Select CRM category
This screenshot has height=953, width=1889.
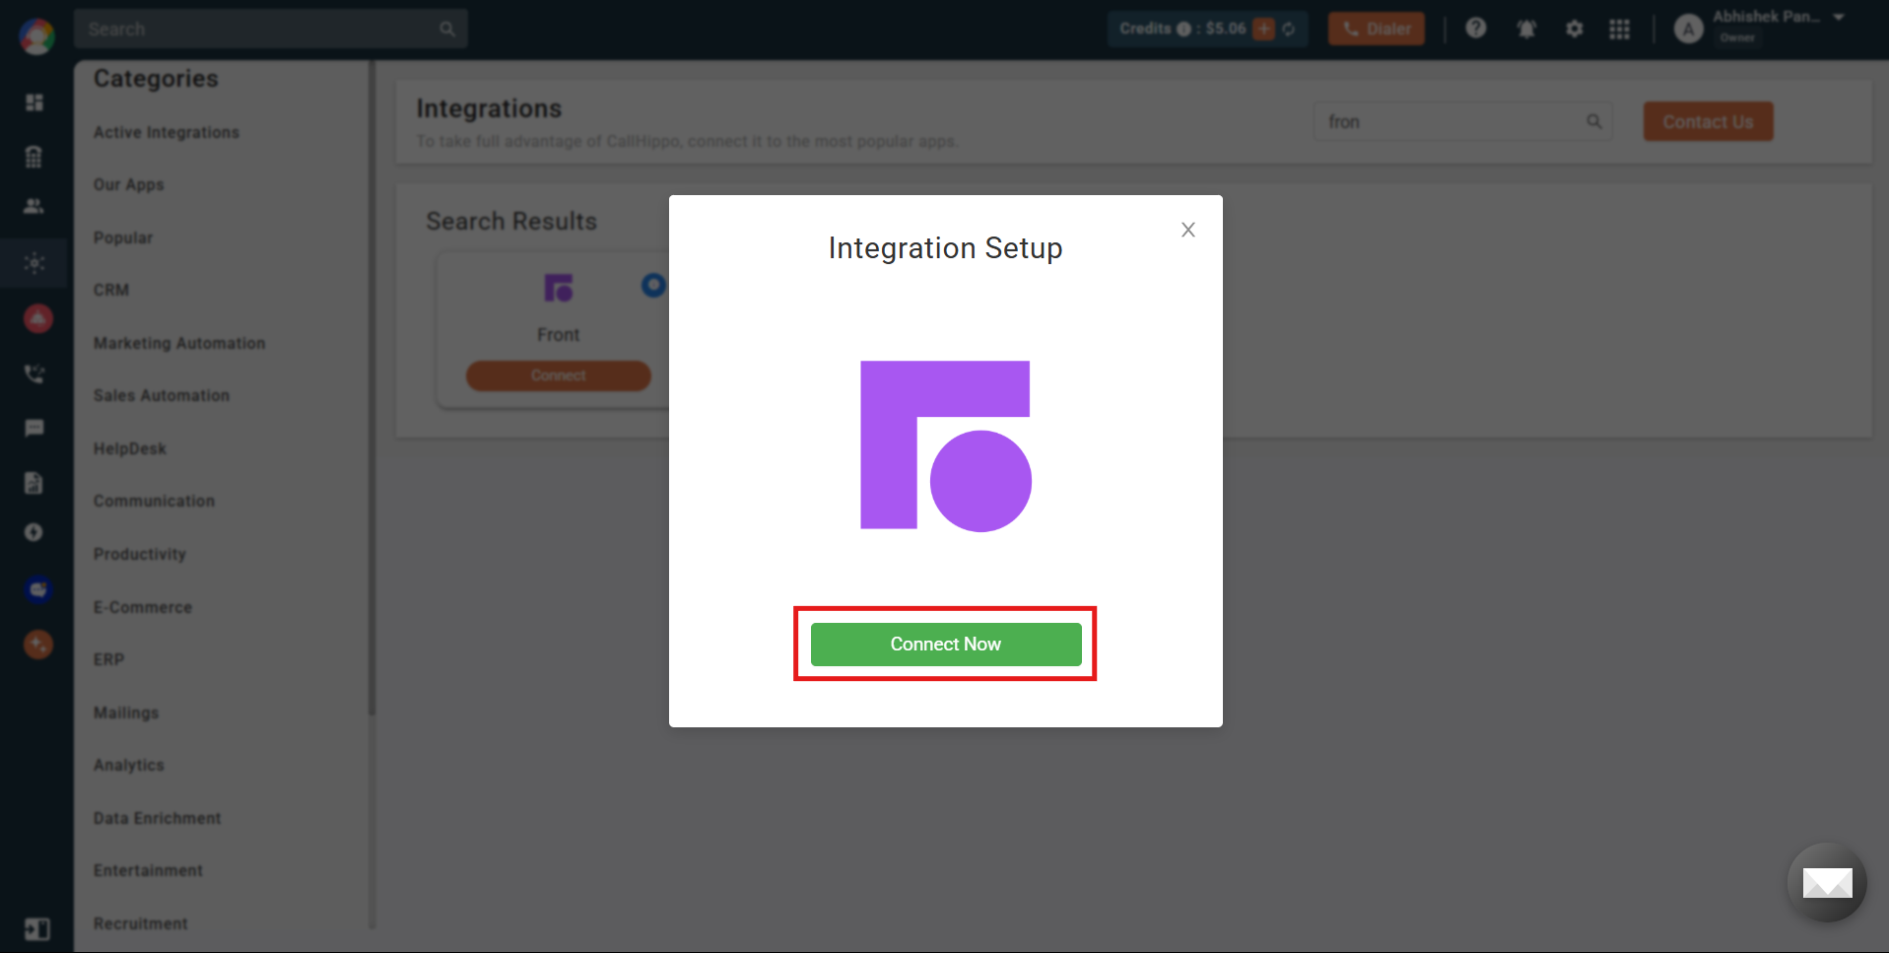click(110, 290)
